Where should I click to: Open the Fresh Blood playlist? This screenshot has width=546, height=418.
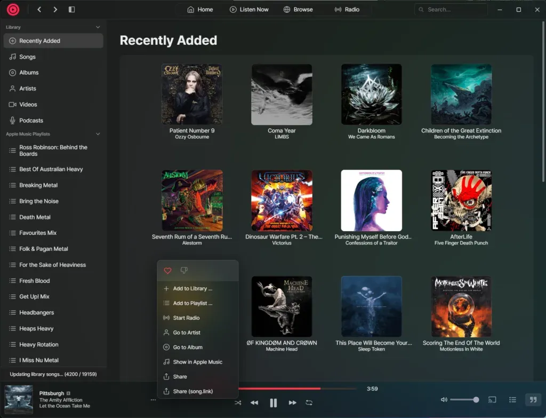tap(53, 281)
